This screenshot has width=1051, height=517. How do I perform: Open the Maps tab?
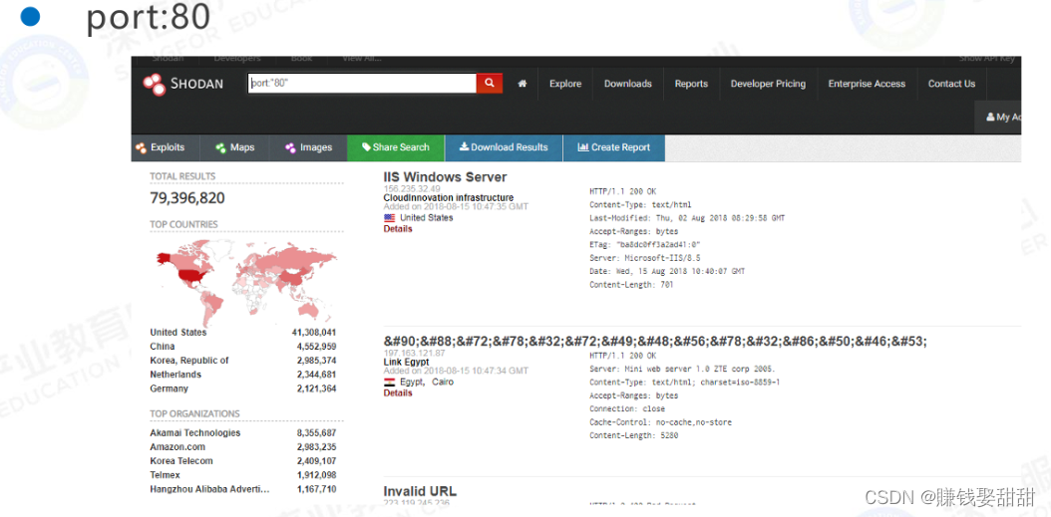(x=235, y=147)
